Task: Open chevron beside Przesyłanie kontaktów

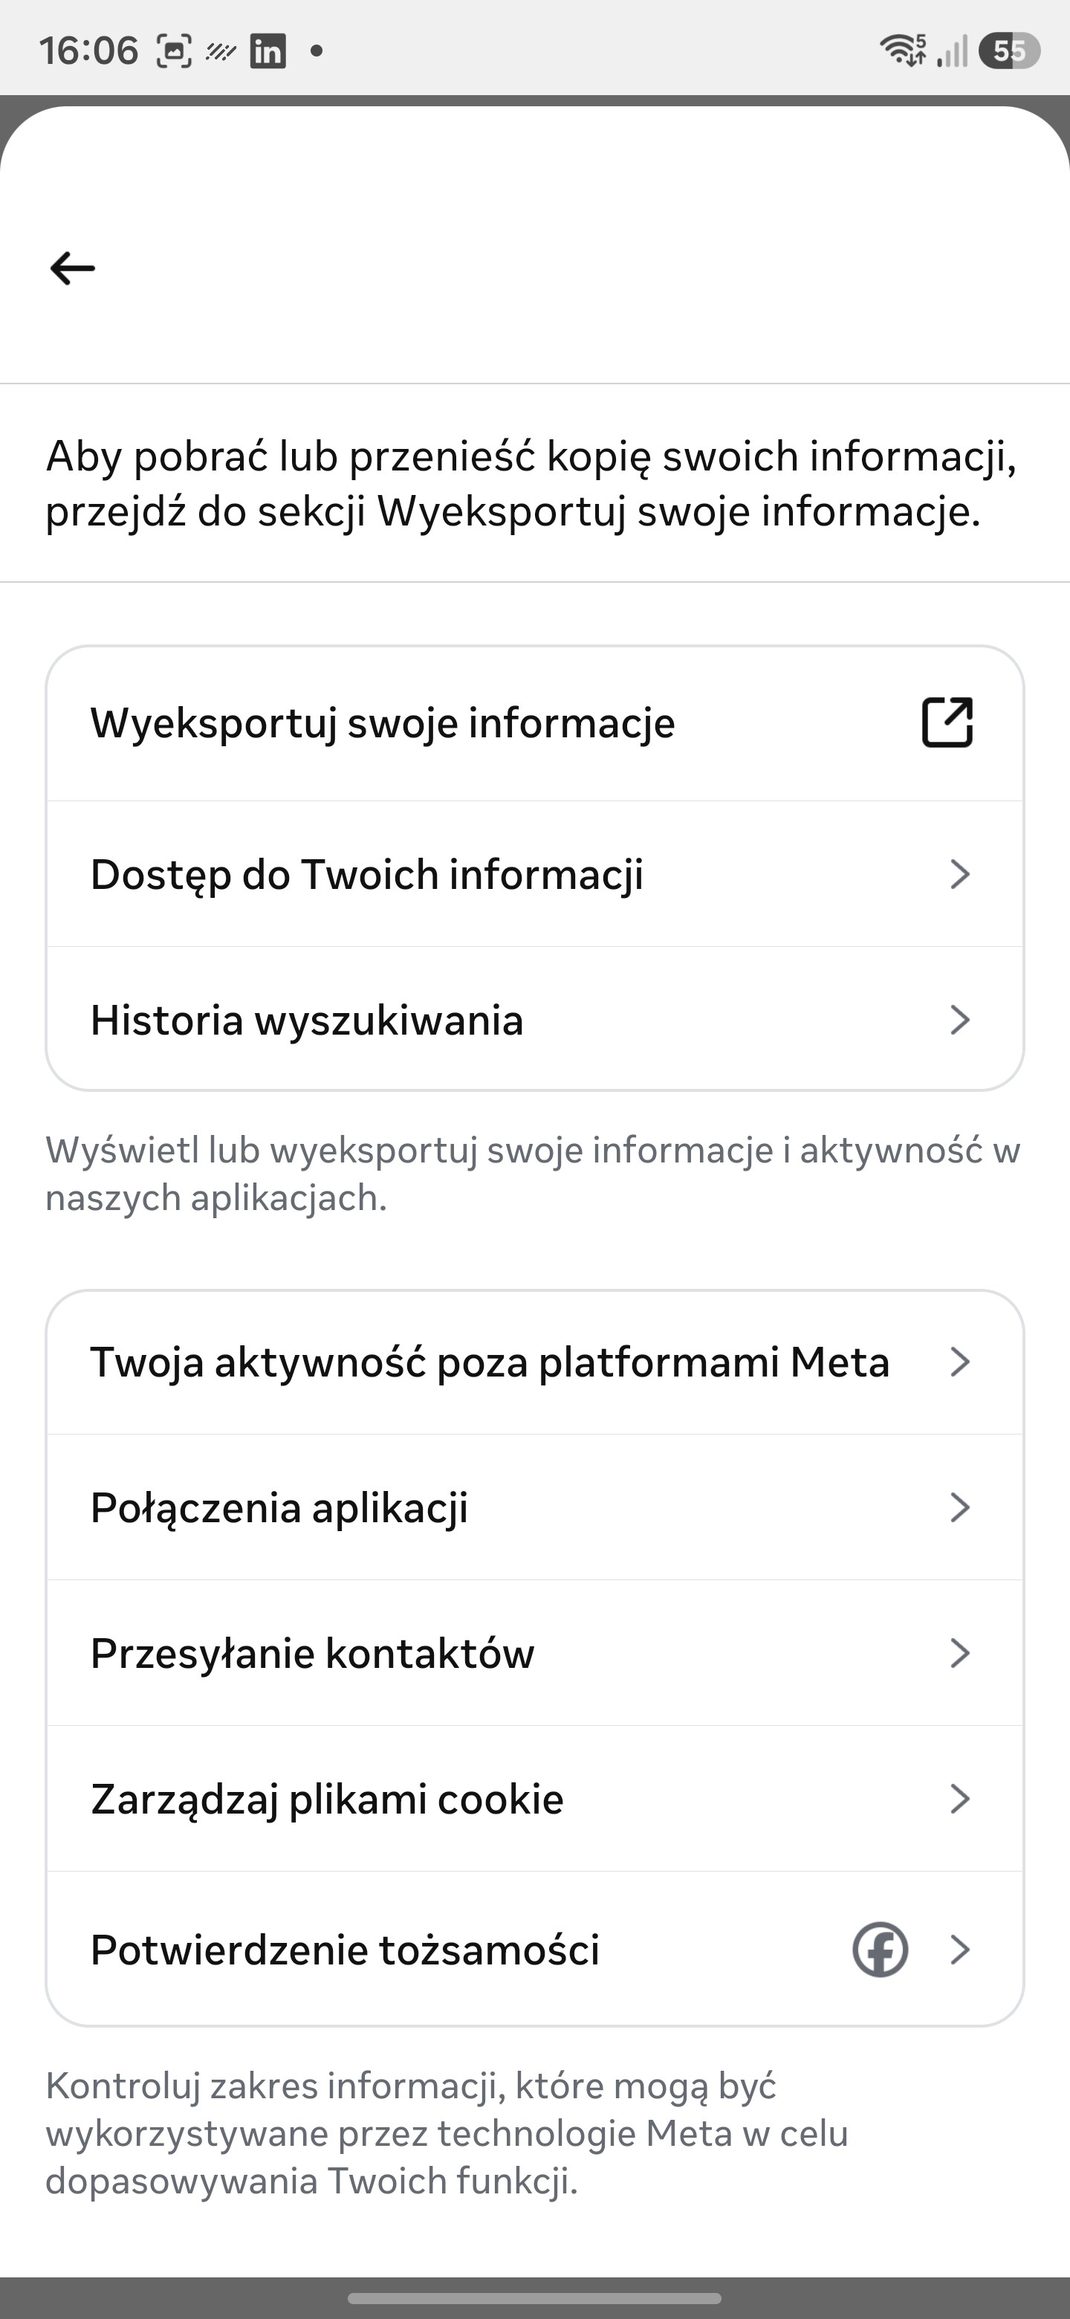Action: [x=960, y=1654]
